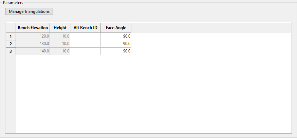
Task: Select the Height column header
Action: [60, 28]
